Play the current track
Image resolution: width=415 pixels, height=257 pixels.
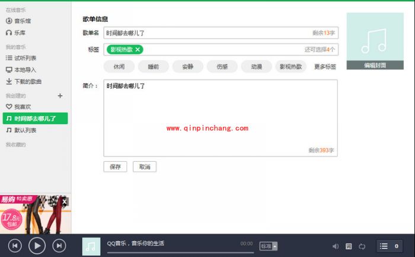click(x=37, y=246)
